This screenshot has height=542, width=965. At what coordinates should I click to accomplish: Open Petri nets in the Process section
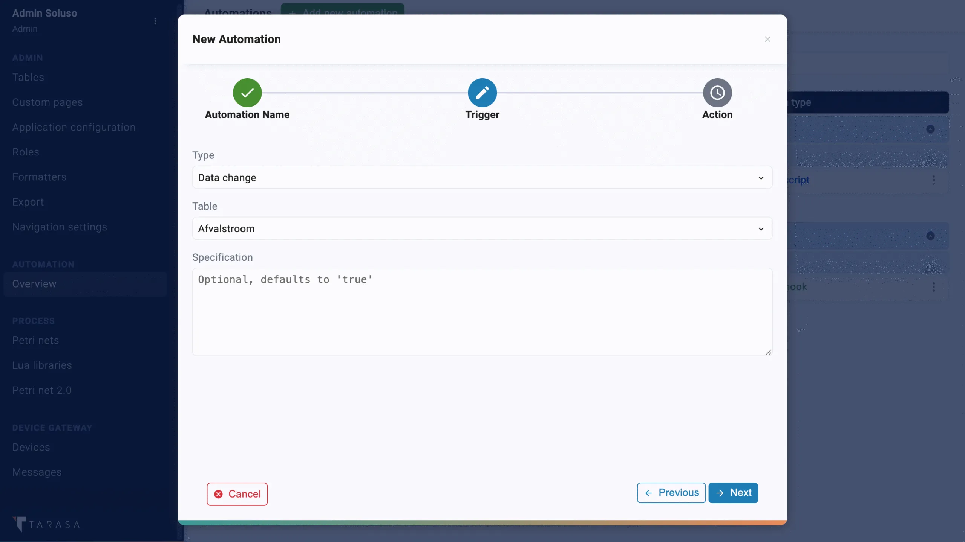35,340
